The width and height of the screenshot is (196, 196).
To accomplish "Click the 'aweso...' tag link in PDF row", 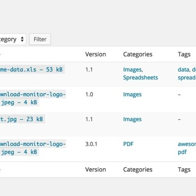I will pyautogui.click(x=187, y=144).
